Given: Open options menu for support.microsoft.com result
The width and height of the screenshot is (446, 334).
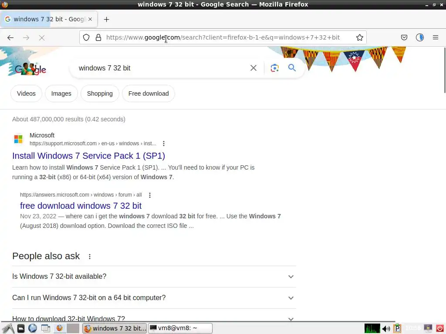Looking at the screenshot, I should pos(164,144).
